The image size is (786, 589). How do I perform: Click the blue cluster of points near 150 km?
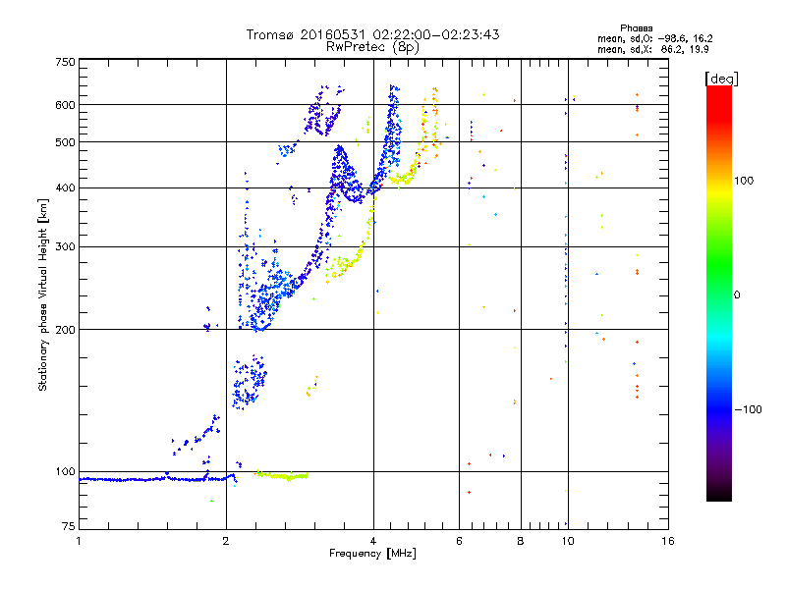(x=250, y=382)
